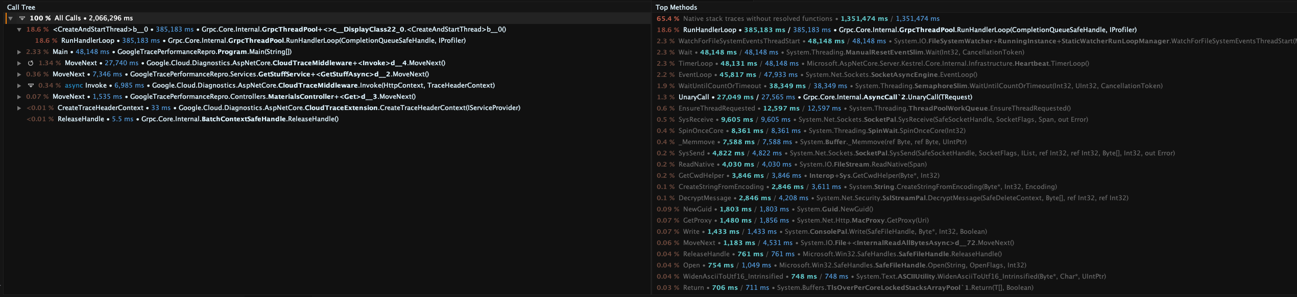Select SysSend row in Top Methods
The image size is (1297, 297).
pyautogui.click(x=974, y=153)
